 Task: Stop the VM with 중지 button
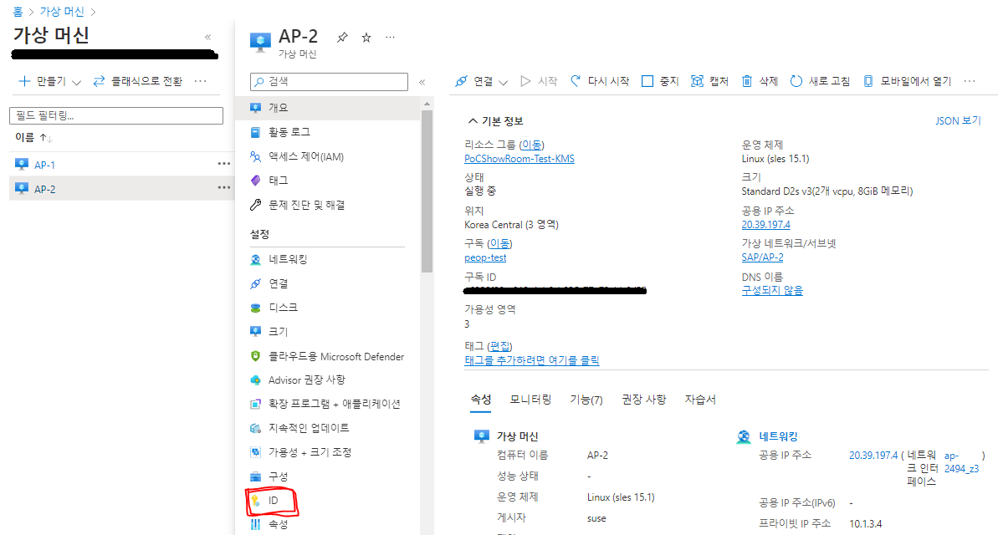660,81
